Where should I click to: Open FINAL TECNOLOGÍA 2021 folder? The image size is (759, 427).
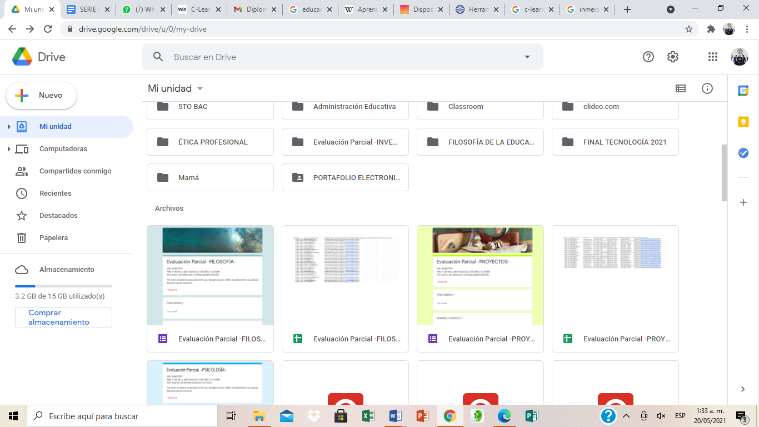(x=616, y=142)
